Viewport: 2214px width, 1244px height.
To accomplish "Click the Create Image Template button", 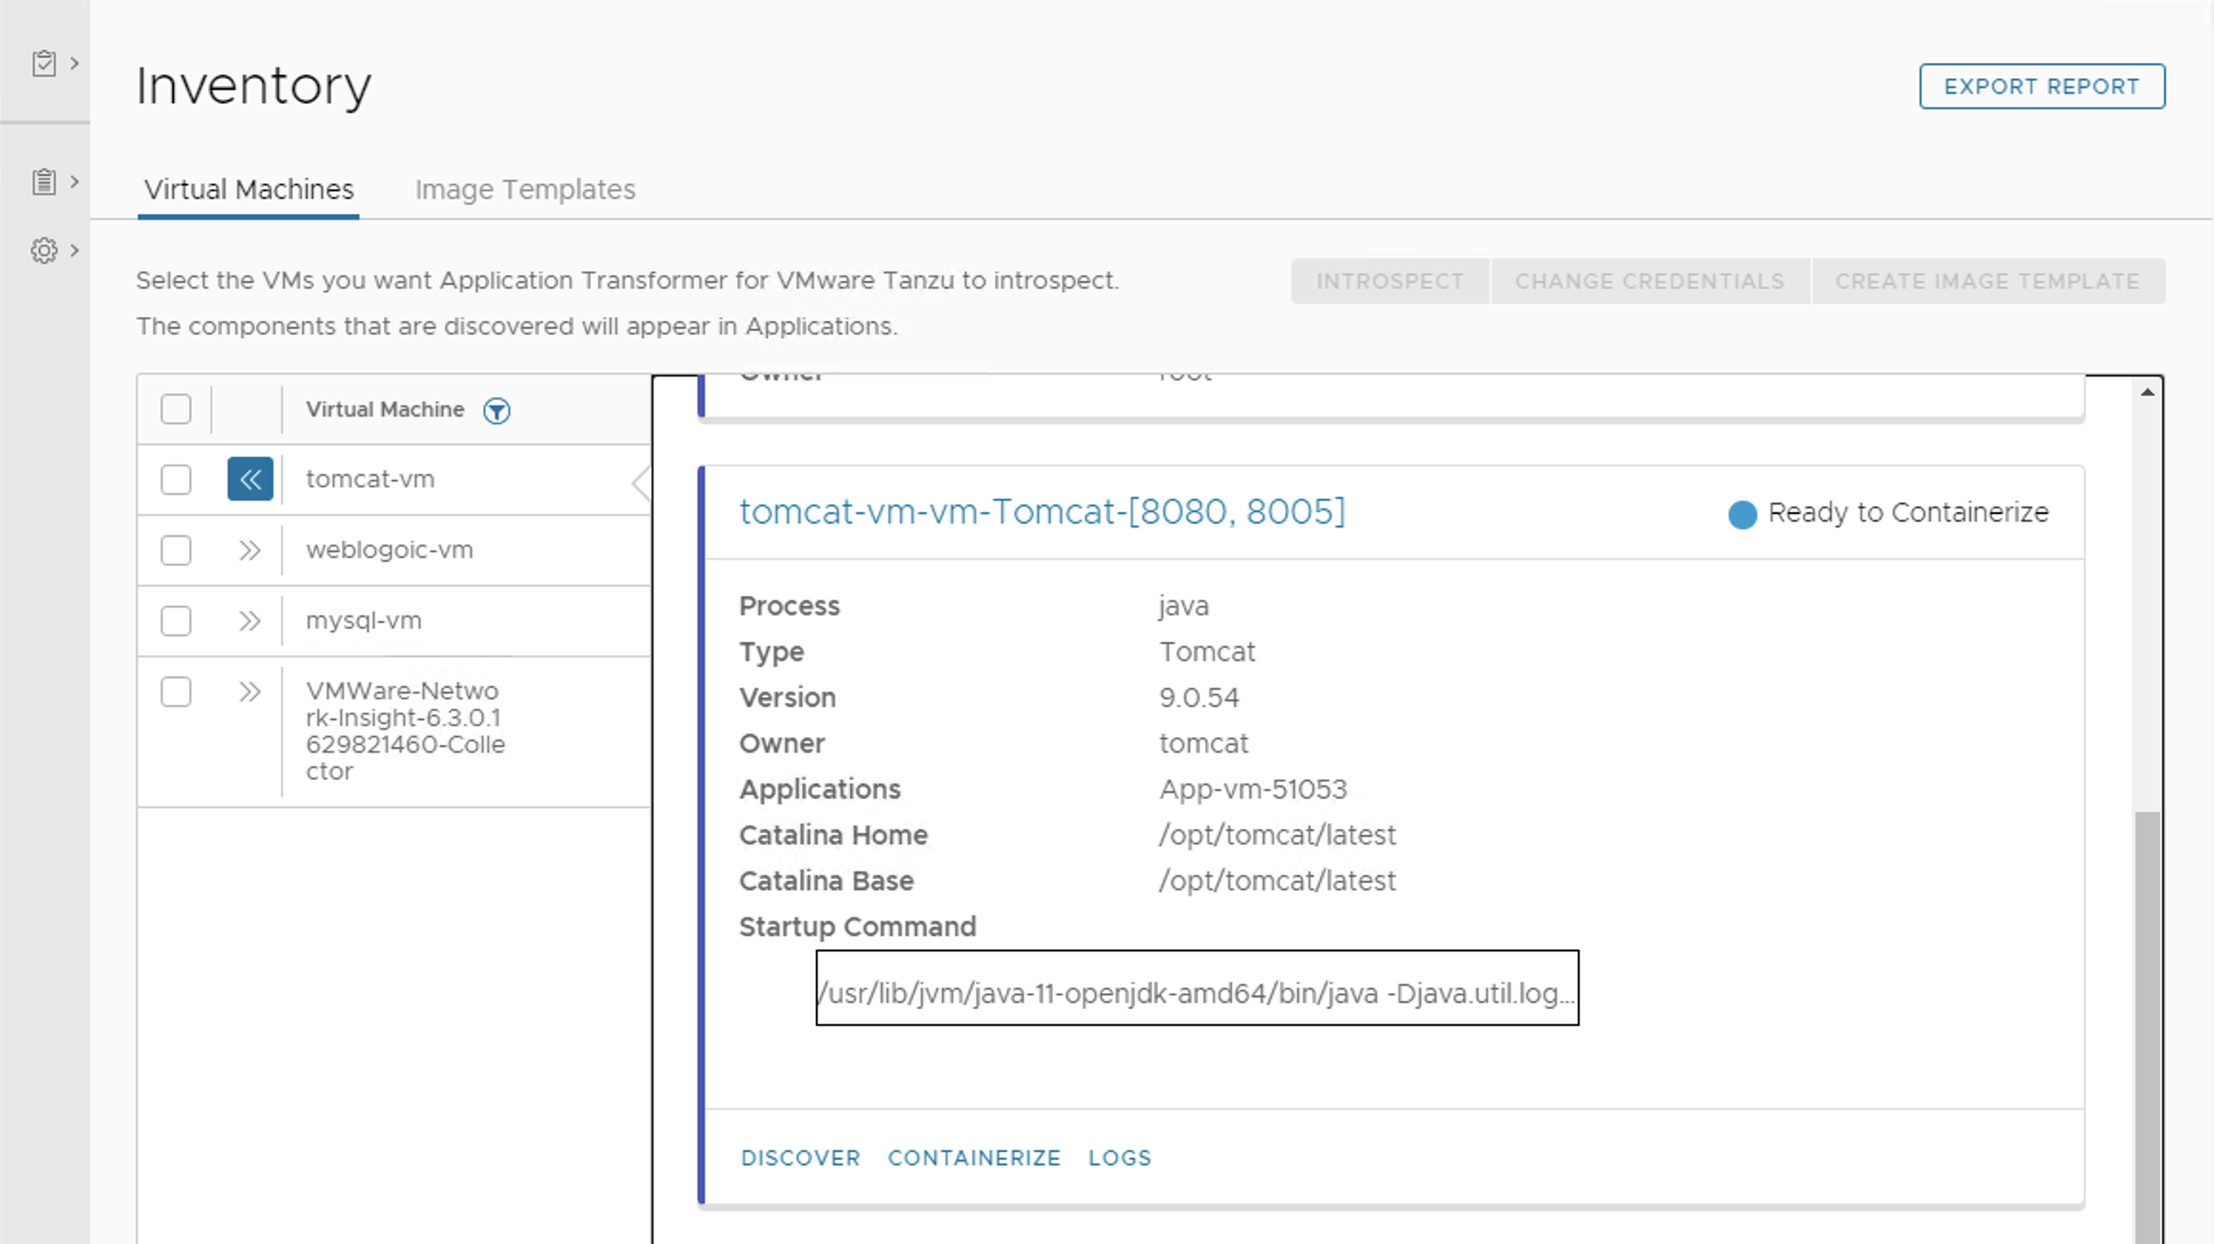I will (1988, 281).
